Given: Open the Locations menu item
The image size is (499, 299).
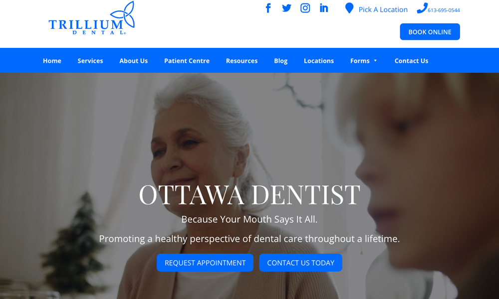Looking at the screenshot, I should 318,61.
